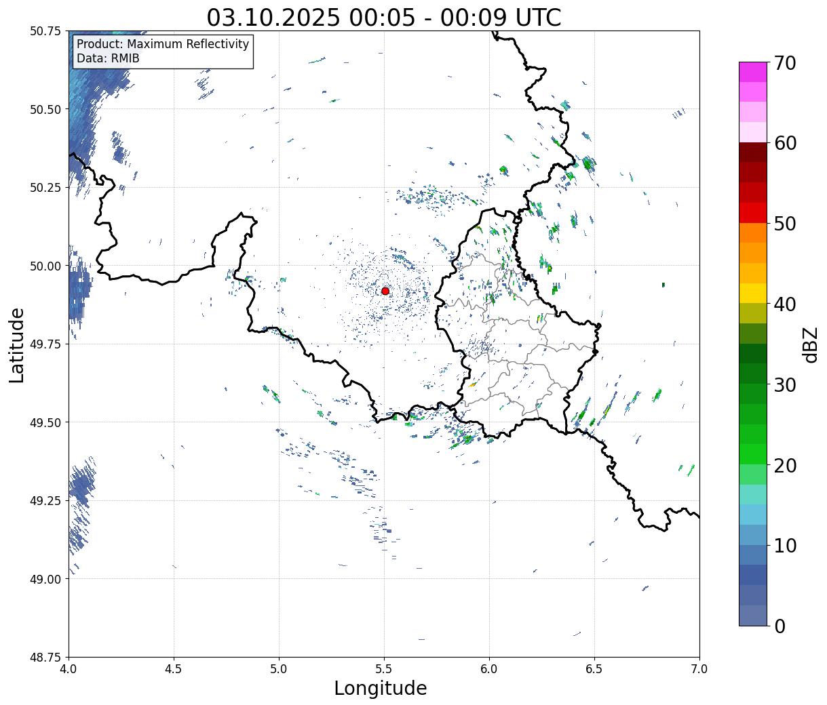The image size is (827, 705).
Task: Click the longitude tick label 4.0
Action: coord(69,669)
